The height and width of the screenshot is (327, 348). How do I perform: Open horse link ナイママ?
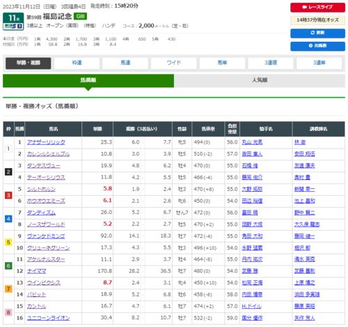(36, 271)
